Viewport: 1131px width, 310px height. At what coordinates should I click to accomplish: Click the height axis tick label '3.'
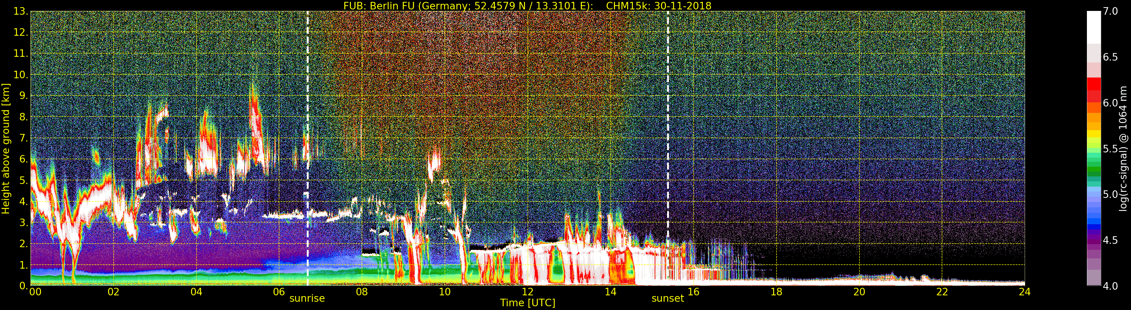click(23, 222)
